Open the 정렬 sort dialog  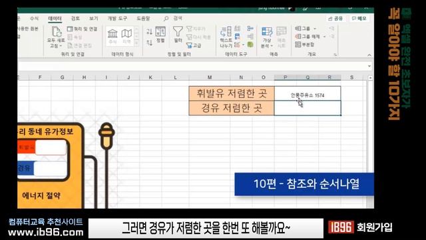tap(160, 35)
